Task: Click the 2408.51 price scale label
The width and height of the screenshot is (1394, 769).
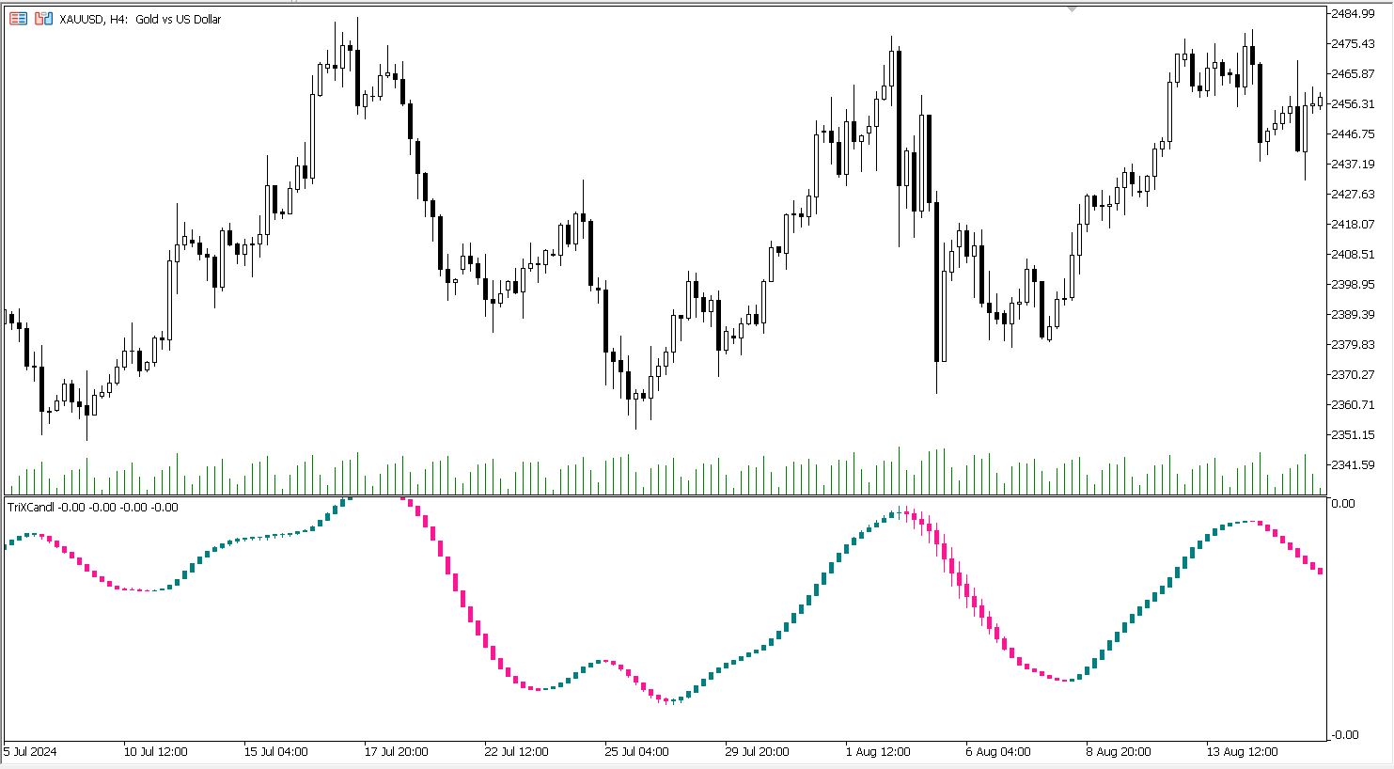Action: (x=1352, y=255)
